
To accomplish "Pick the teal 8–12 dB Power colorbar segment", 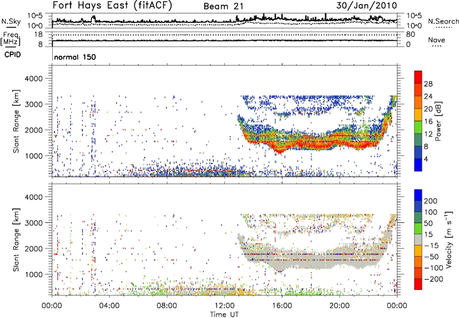I will [418, 139].
